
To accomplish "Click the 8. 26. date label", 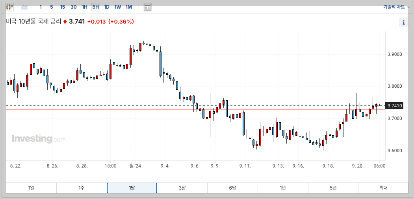I will 52,166.
